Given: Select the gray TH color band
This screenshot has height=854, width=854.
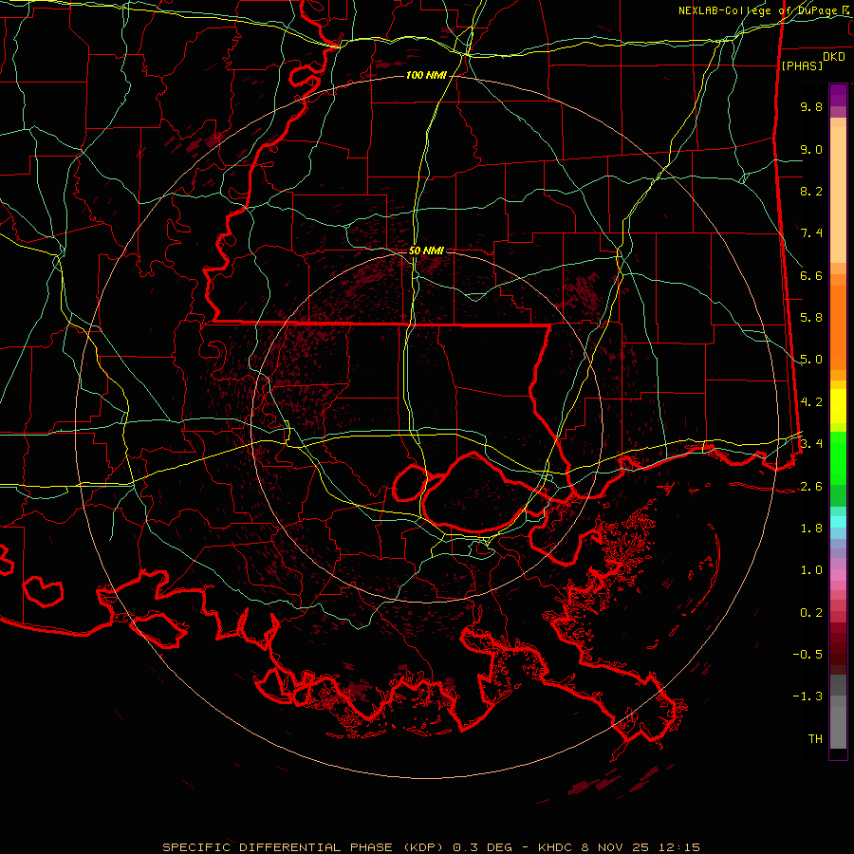Looking at the screenshot, I should coord(838,727).
